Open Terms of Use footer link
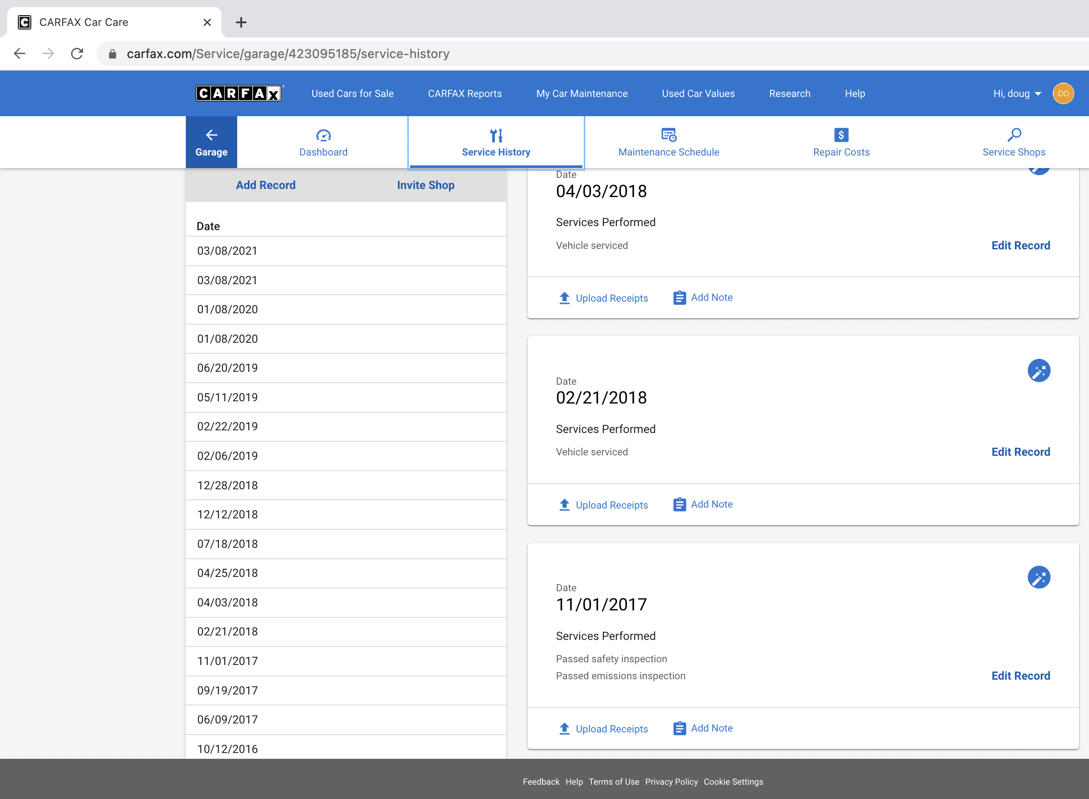The height and width of the screenshot is (799, 1089). (x=614, y=782)
